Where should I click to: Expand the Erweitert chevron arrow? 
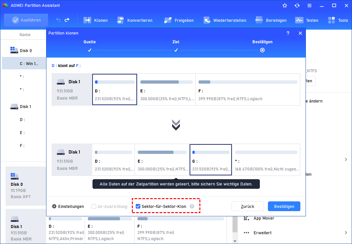point(346,233)
